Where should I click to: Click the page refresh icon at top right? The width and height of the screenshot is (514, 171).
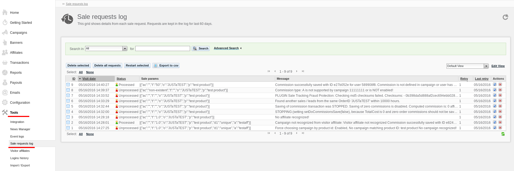click(505, 17)
